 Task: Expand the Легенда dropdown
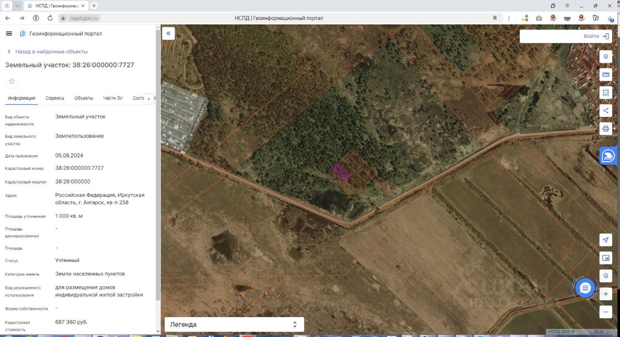click(x=234, y=324)
